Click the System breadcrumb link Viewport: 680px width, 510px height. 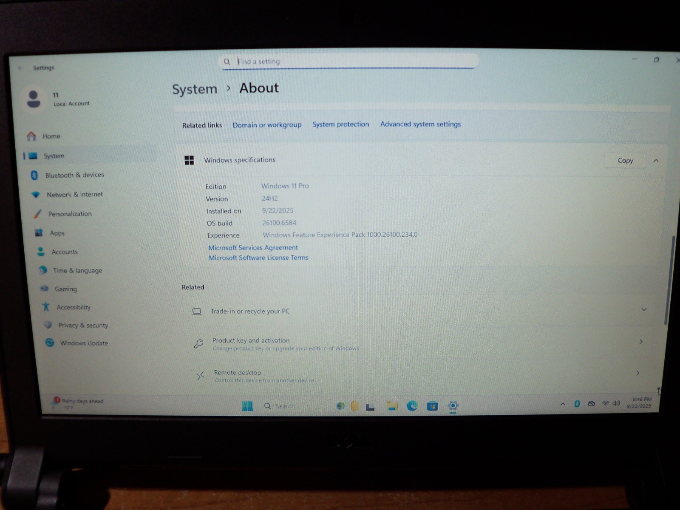tap(195, 89)
